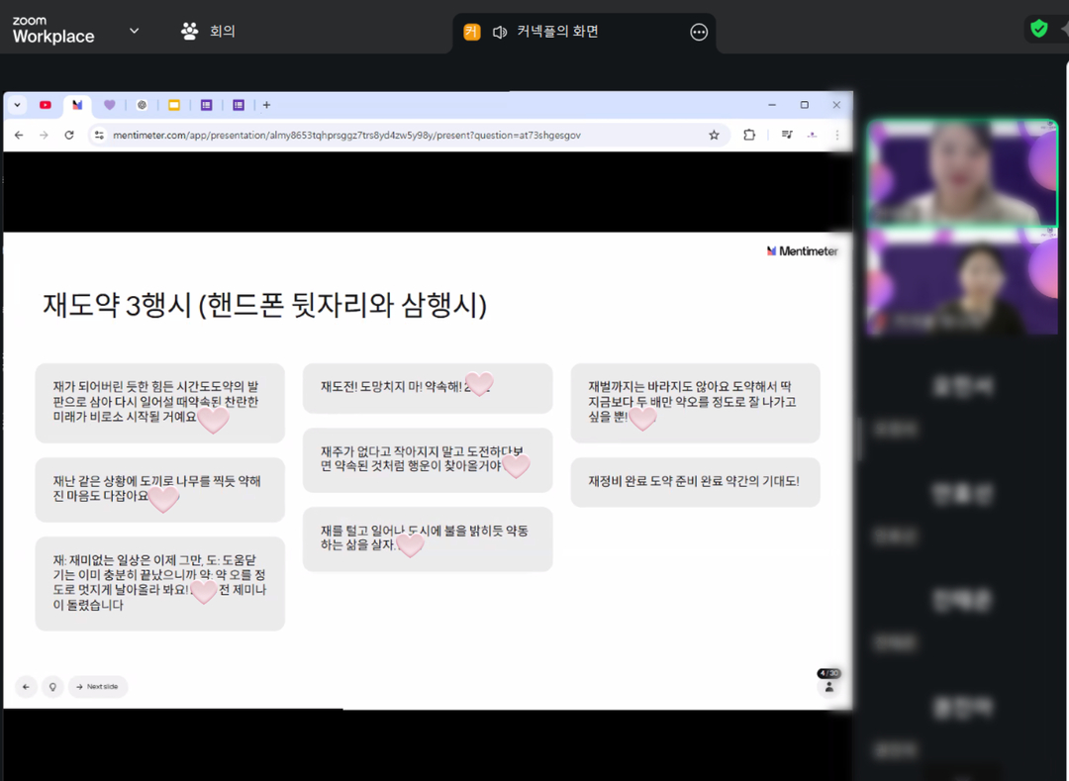Viewport: 1069px width, 781px height.
Task: Click the Next slide button
Action: click(97, 686)
